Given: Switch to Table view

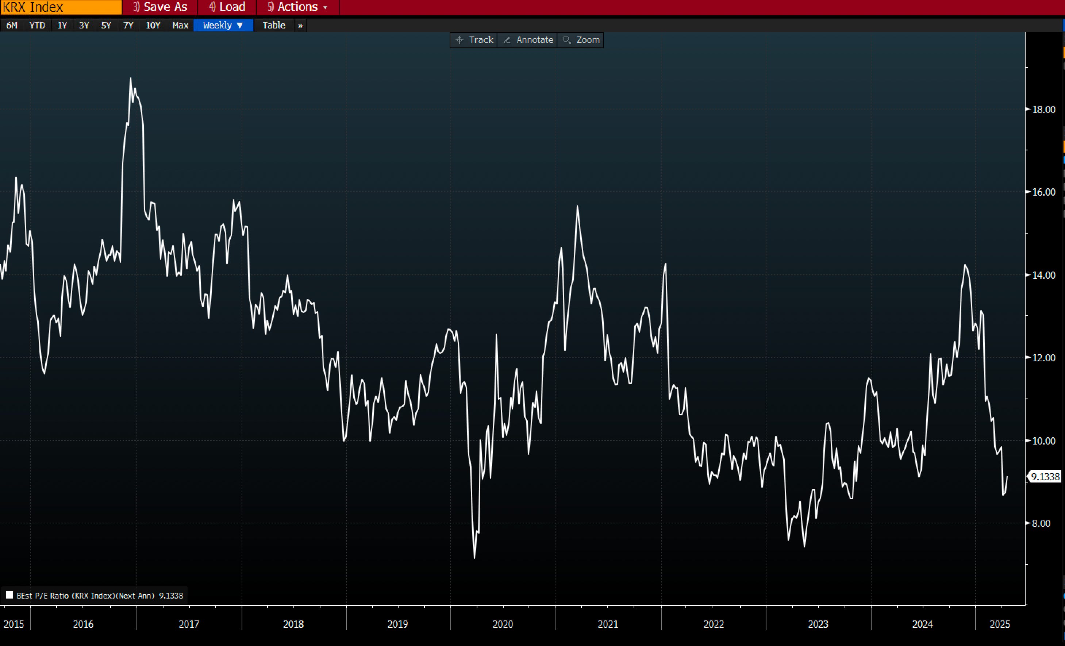Looking at the screenshot, I should click(274, 26).
